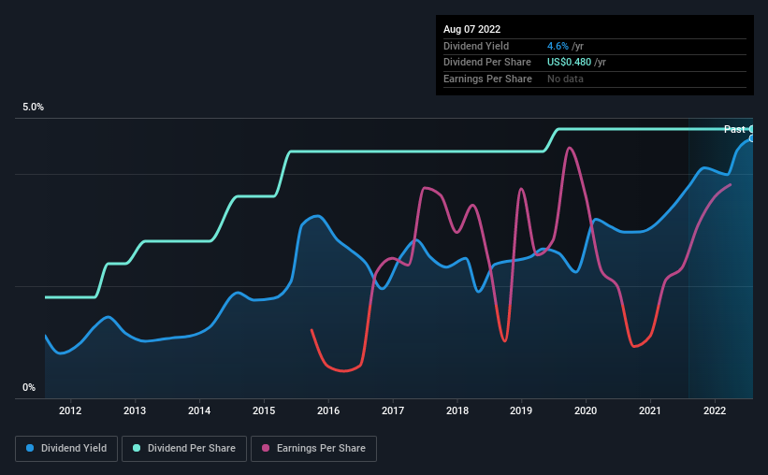Click the 4.6% dividend yield value in tooltip
This screenshot has height=475, width=768.
click(558, 46)
